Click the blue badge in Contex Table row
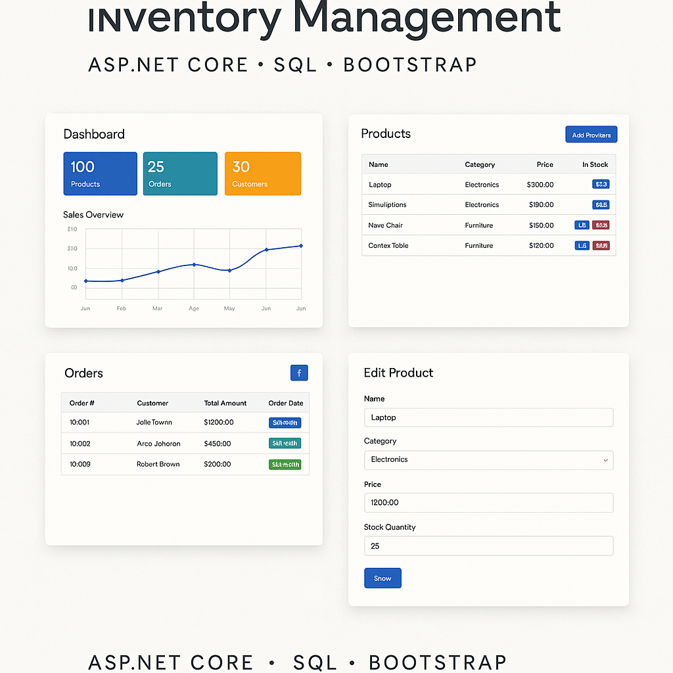 pyautogui.click(x=582, y=246)
